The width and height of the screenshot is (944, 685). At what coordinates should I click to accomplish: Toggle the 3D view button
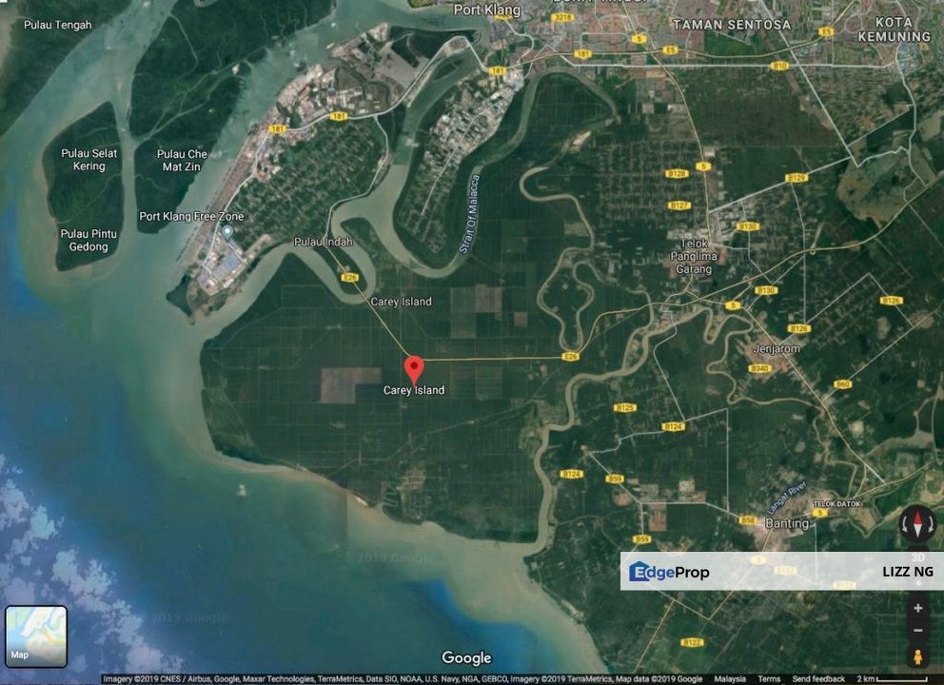click(918, 558)
